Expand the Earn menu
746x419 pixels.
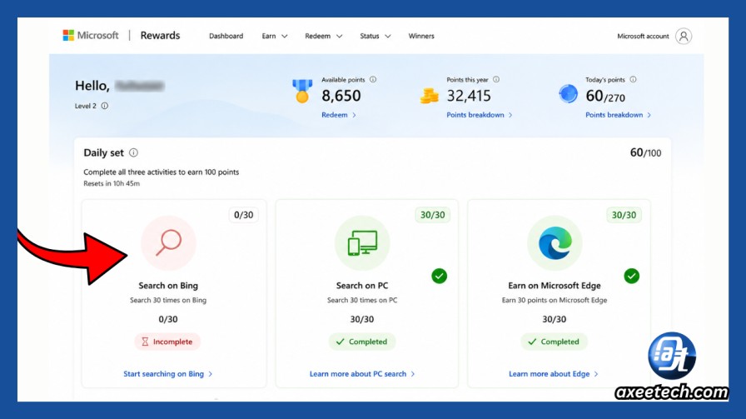click(275, 36)
